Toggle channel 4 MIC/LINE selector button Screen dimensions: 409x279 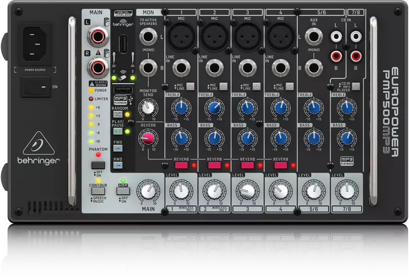290,86
